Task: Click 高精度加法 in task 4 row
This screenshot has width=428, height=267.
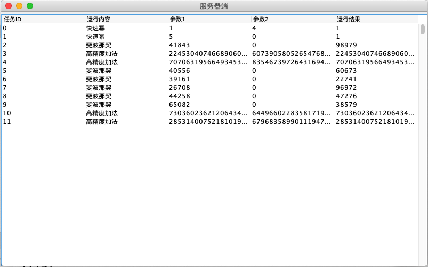Action: tap(102, 62)
